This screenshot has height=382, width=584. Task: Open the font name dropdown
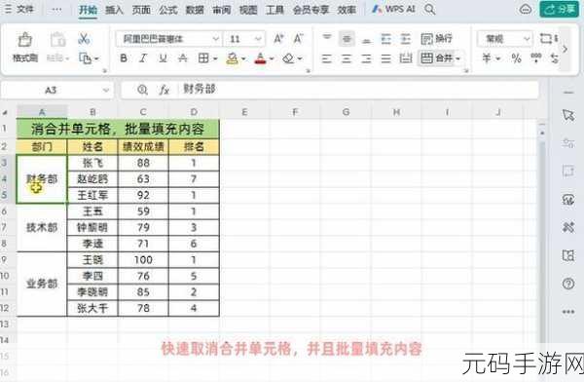click(215, 39)
